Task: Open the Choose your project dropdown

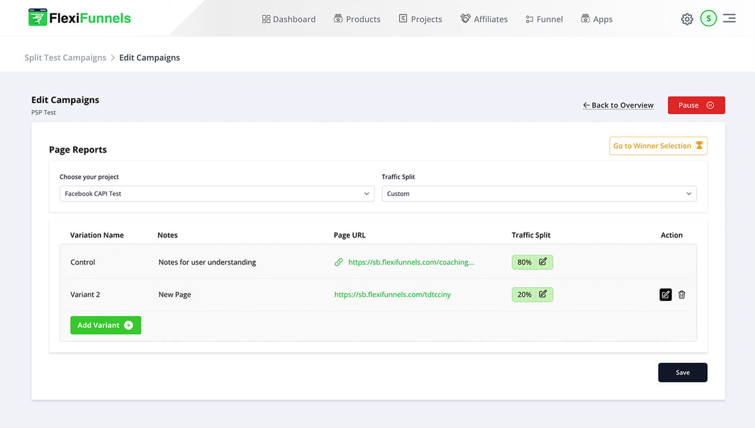Action: pyautogui.click(x=216, y=194)
